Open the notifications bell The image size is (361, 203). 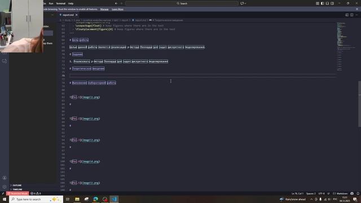pos(358,193)
